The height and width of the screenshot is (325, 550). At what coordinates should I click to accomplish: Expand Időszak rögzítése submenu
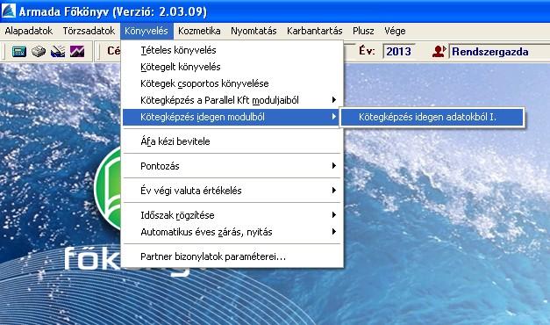232,215
